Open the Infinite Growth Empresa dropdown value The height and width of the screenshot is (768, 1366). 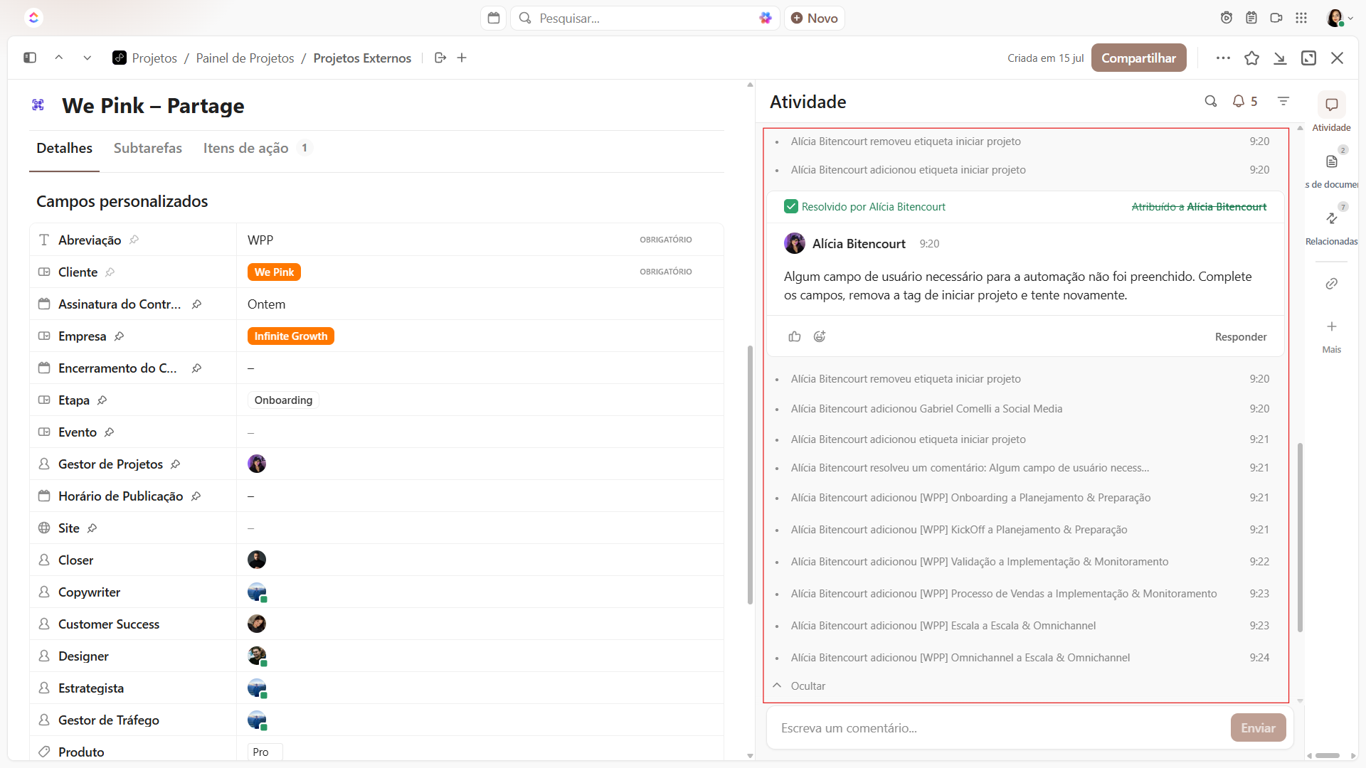point(290,336)
